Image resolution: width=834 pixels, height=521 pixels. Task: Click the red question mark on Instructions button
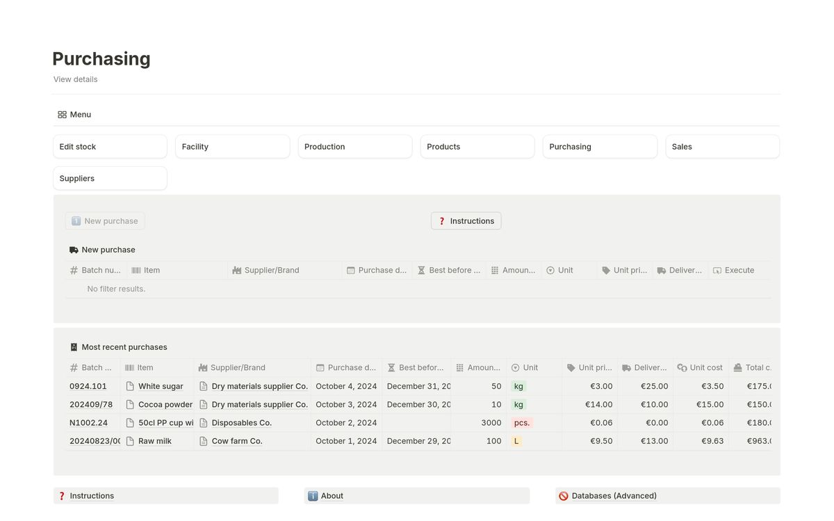pyautogui.click(x=441, y=221)
